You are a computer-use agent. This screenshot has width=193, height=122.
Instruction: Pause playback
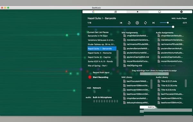[137, 23]
